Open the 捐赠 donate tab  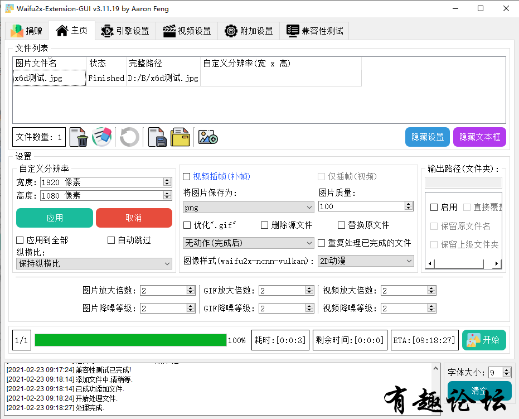click(27, 31)
